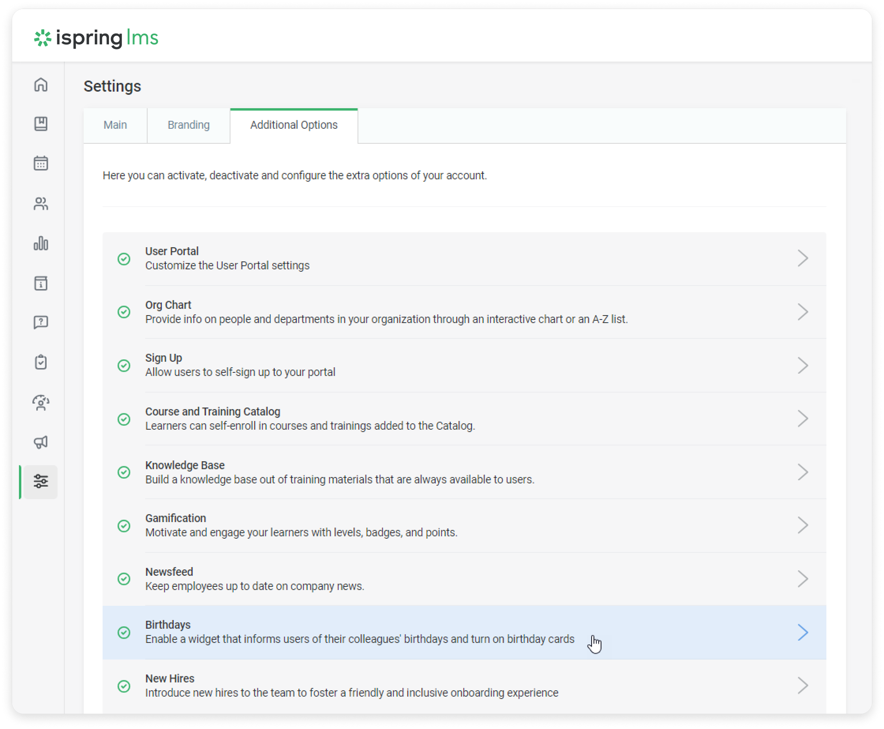Open the New Hires option row

coord(351,685)
